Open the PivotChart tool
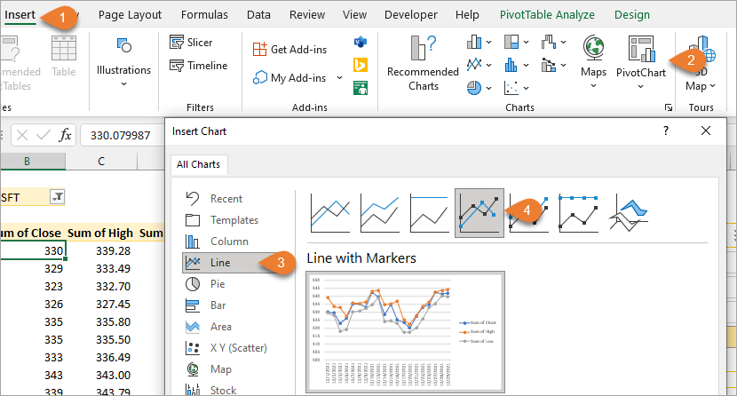The height and width of the screenshot is (396, 737). point(640,59)
